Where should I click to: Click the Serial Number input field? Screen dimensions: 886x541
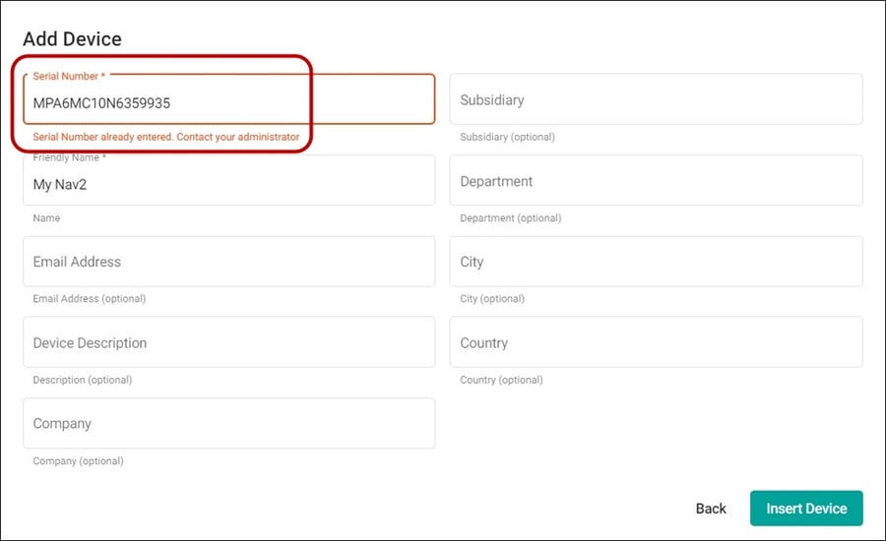[x=228, y=98]
